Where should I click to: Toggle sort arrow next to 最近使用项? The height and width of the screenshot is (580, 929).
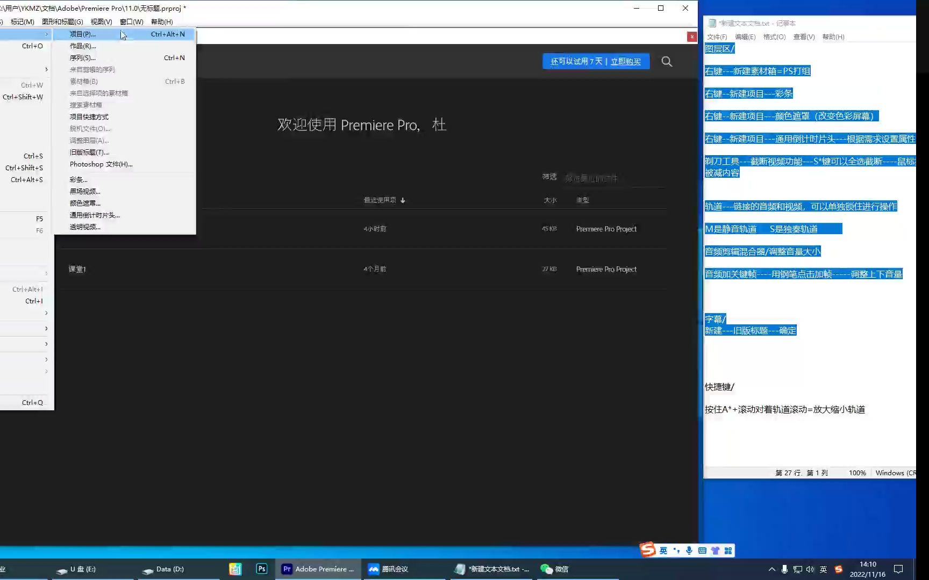click(x=403, y=200)
